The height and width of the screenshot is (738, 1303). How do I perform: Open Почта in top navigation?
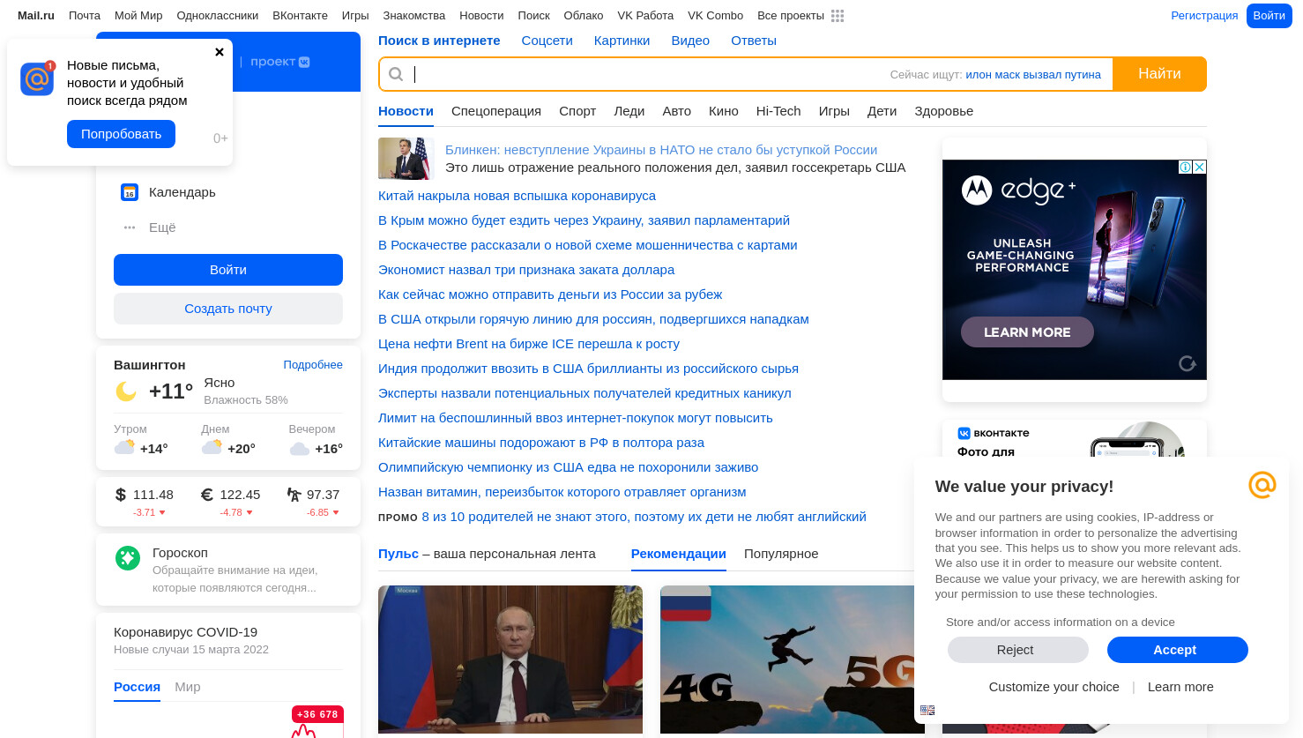pyautogui.click(x=85, y=16)
